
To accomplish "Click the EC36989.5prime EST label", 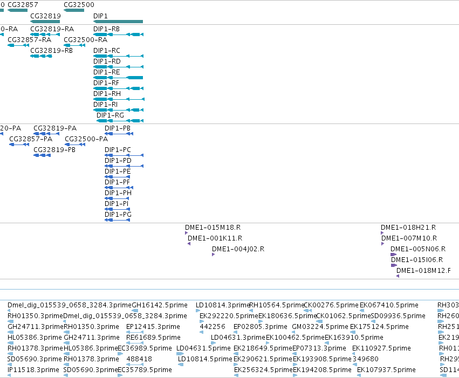I will coord(145,348).
